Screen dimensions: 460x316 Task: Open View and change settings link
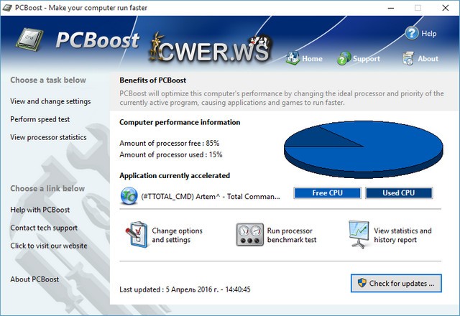click(50, 101)
